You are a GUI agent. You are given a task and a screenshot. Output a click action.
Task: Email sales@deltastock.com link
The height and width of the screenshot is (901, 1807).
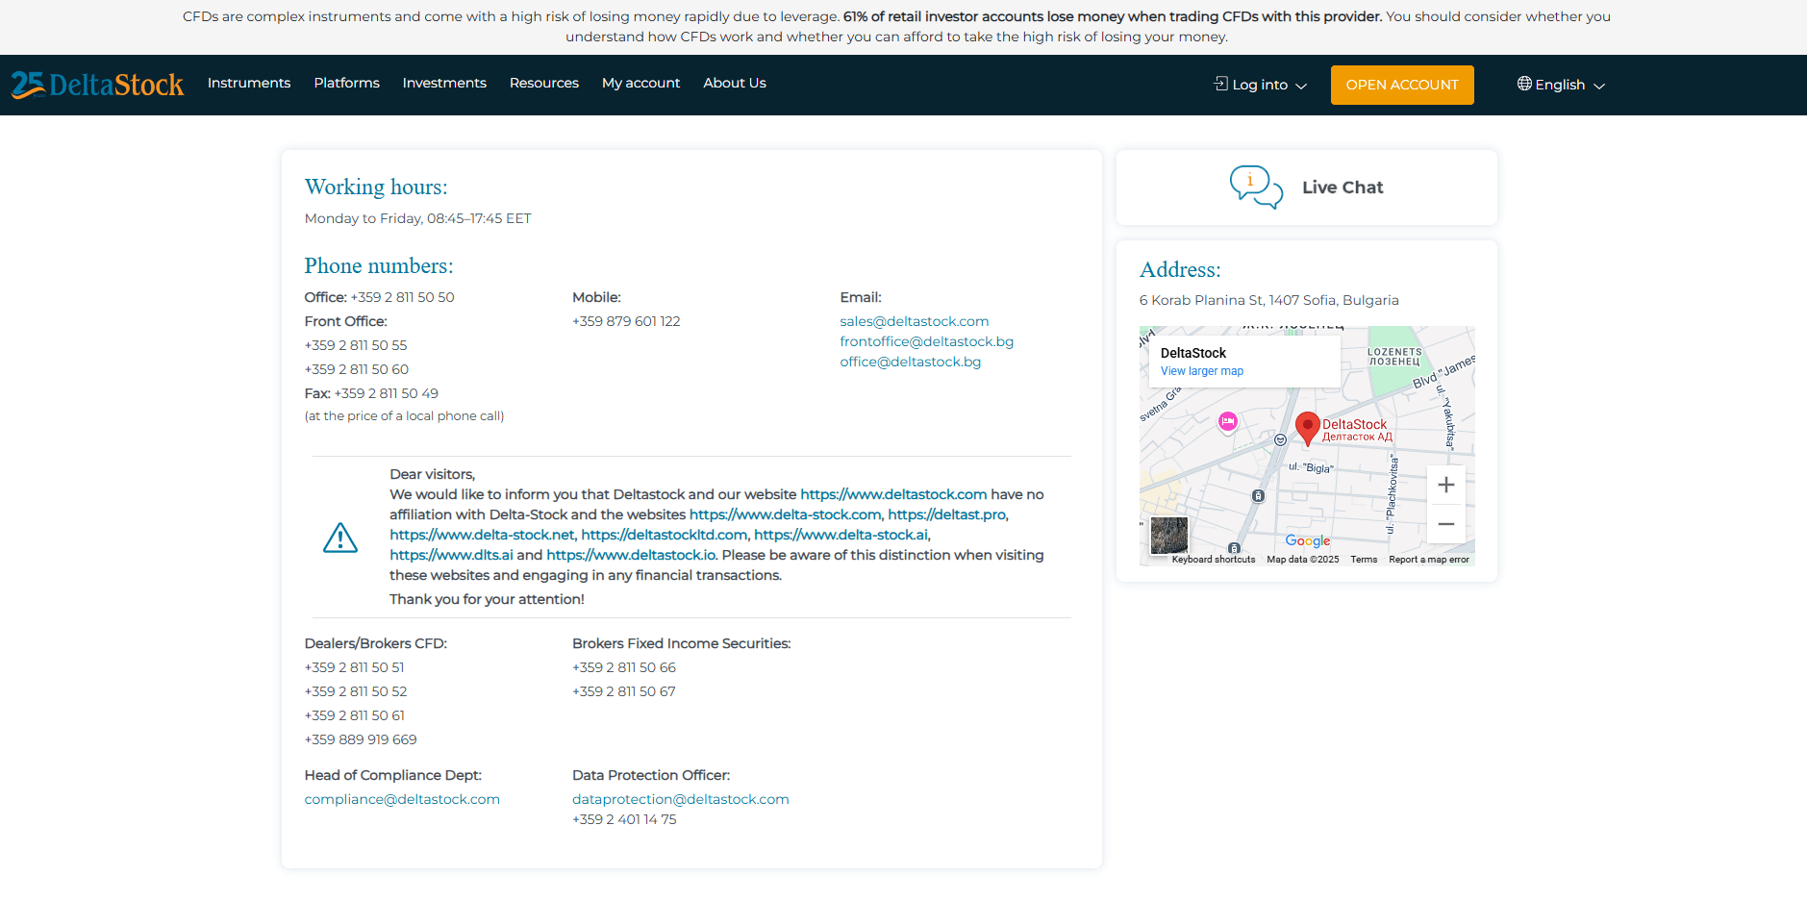[915, 321]
